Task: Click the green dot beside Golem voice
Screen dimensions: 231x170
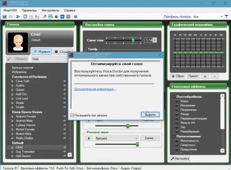Action: [x=13, y=90]
